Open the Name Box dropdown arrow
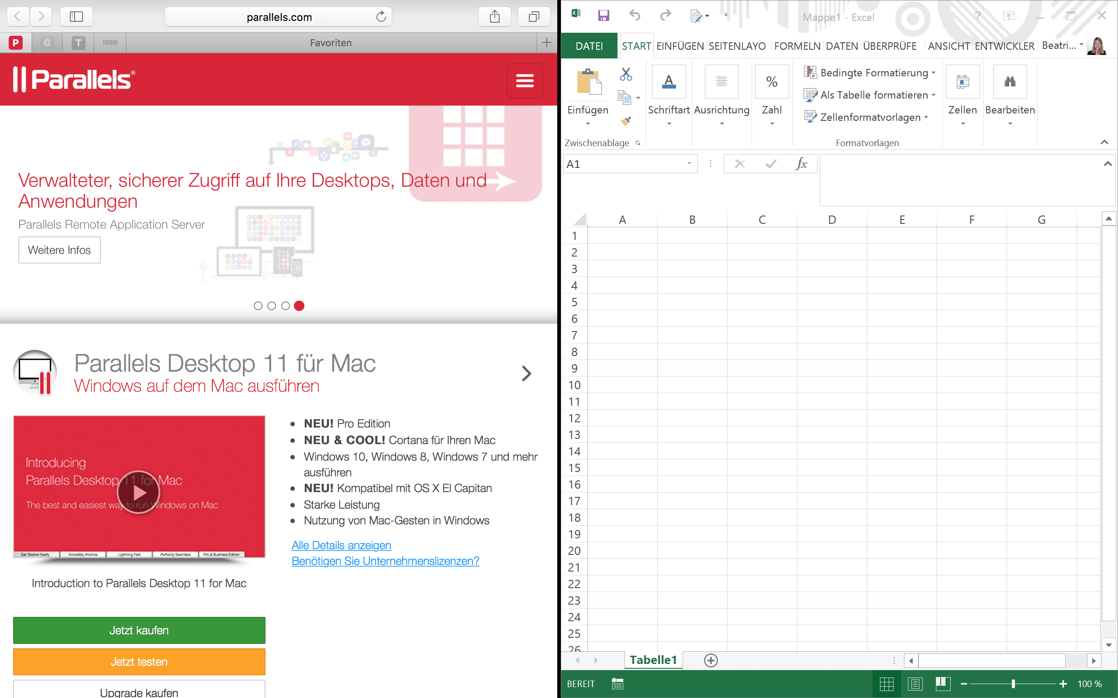Screen dimensions: 1118x698 [689, 164]
